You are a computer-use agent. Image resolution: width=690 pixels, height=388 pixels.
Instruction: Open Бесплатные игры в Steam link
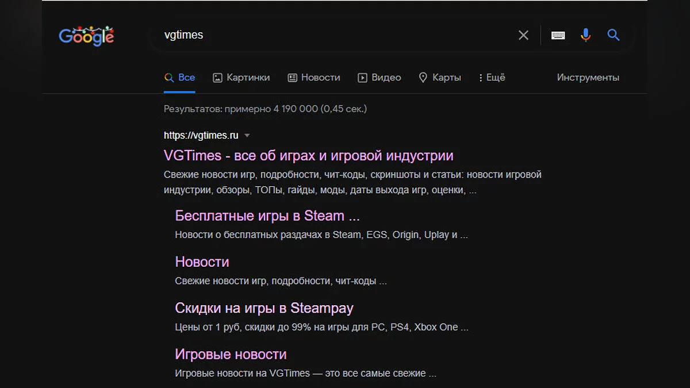267,216
